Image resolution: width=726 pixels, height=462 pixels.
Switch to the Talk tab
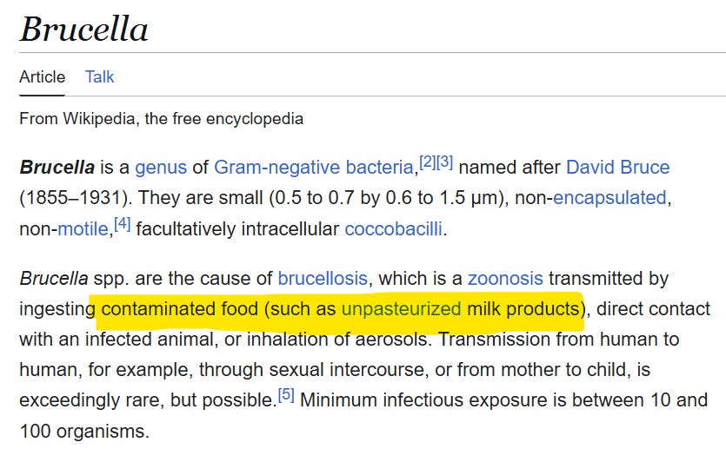point(99,76)
